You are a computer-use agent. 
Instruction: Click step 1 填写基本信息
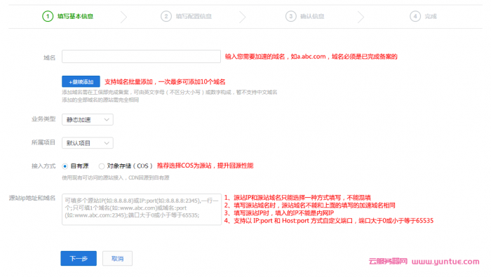[67, 16]
